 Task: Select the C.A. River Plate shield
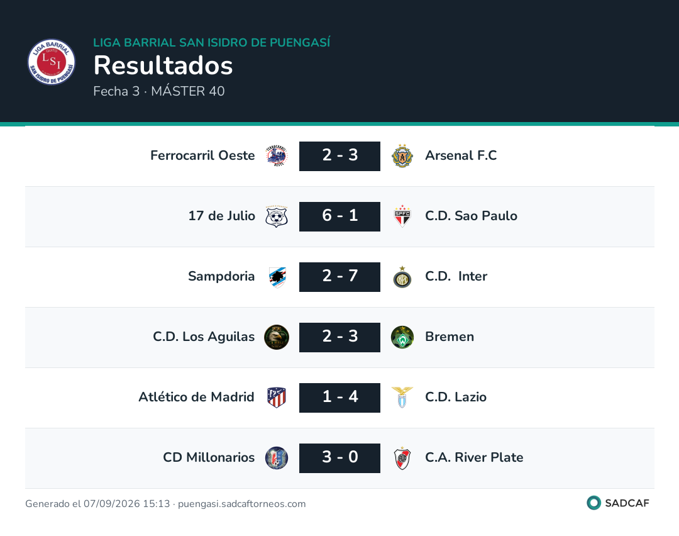click(402, 459)
